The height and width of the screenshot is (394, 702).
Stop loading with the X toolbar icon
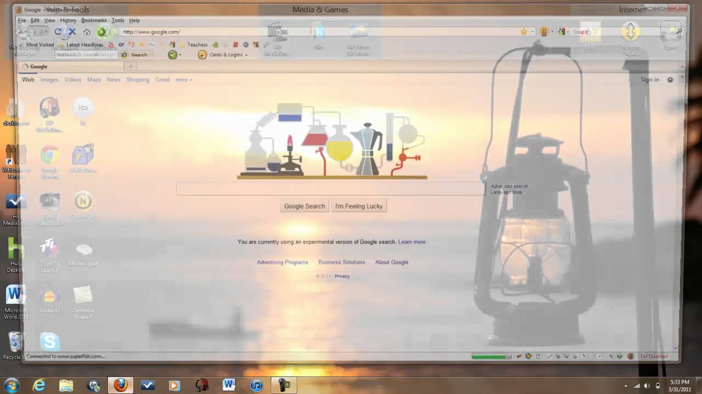coord(72,32)
